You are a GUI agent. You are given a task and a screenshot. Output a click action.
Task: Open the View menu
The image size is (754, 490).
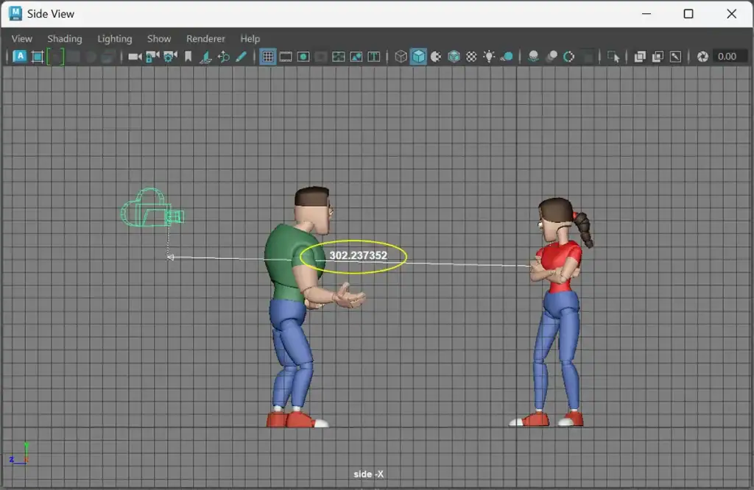click(21, 39)
